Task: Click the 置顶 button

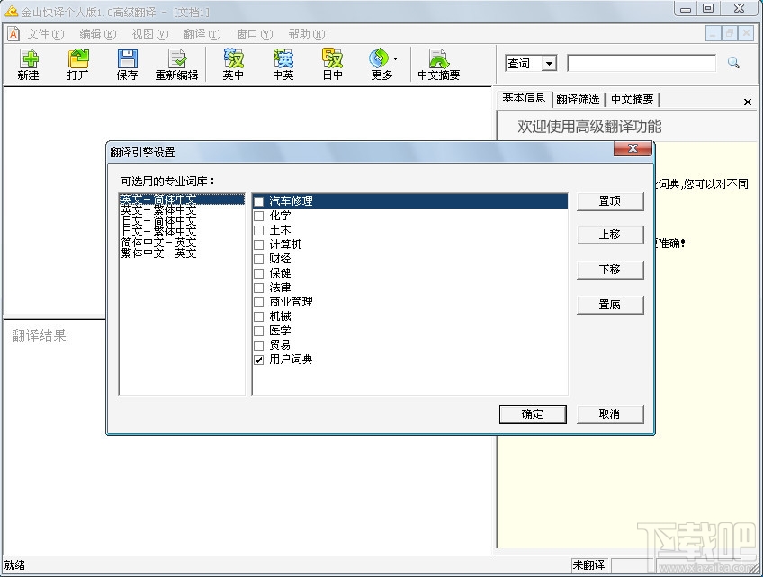Action: point(610,201)
